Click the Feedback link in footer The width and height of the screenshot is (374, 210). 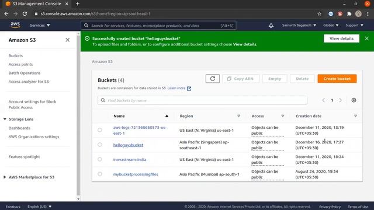(x=13, y=206)
